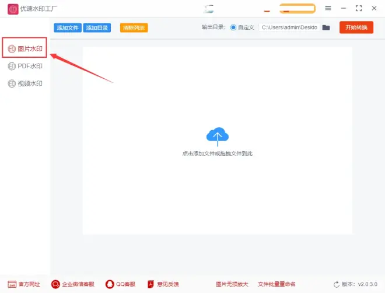This screenshot has height=293, width=385.
Task: Click the version refresh icon
Action: [x=337, y=284]
